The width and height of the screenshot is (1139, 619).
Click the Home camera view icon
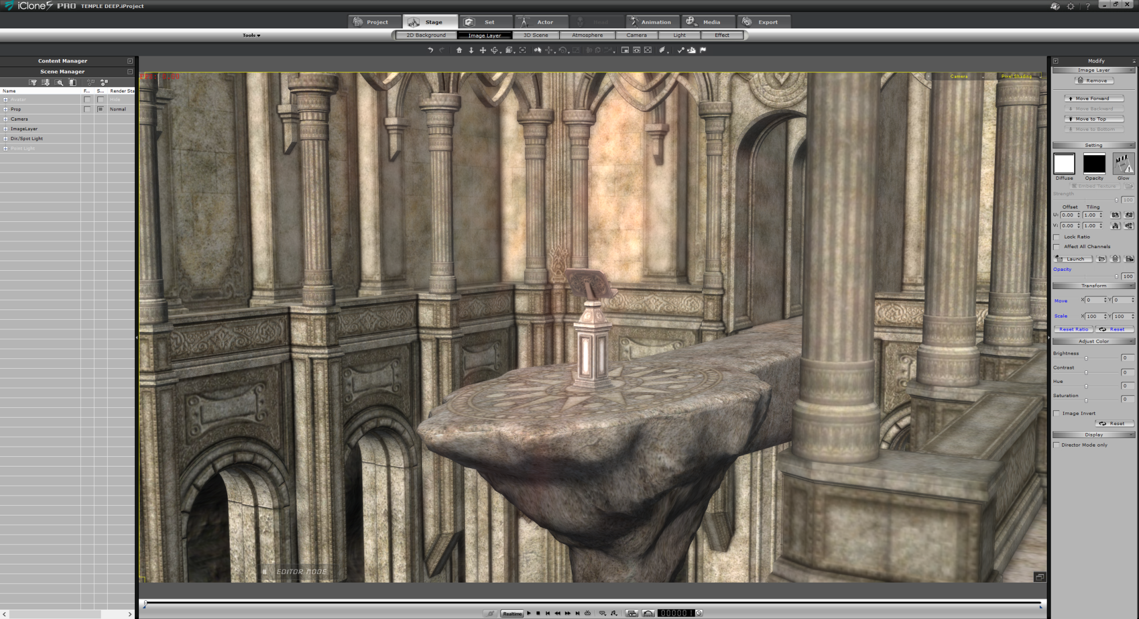pyautogui.click(x=459, y=50)
